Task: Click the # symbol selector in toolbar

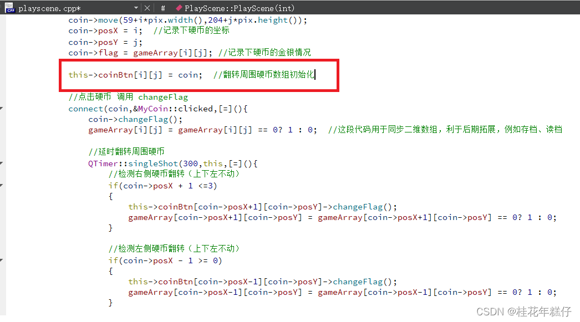Action: pos(163,8)
